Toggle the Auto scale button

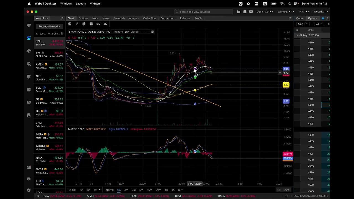[287, 190]
